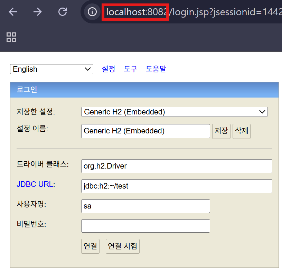Click the 사용자명 username field
This screenshot has height=273, width=282.
(x=145, y=206)
